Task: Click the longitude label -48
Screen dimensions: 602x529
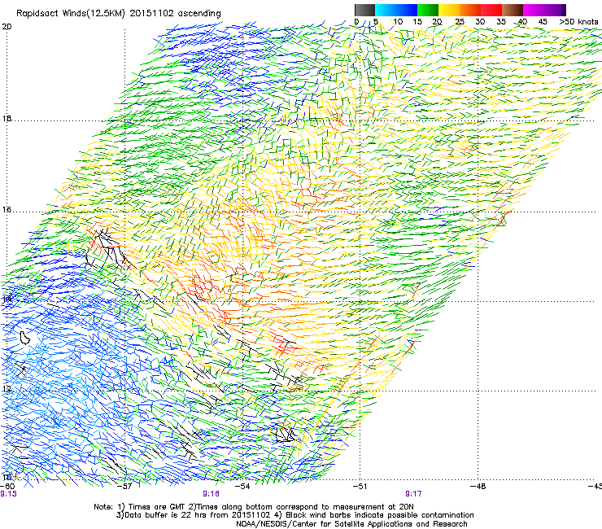Action: pos(478,487)
